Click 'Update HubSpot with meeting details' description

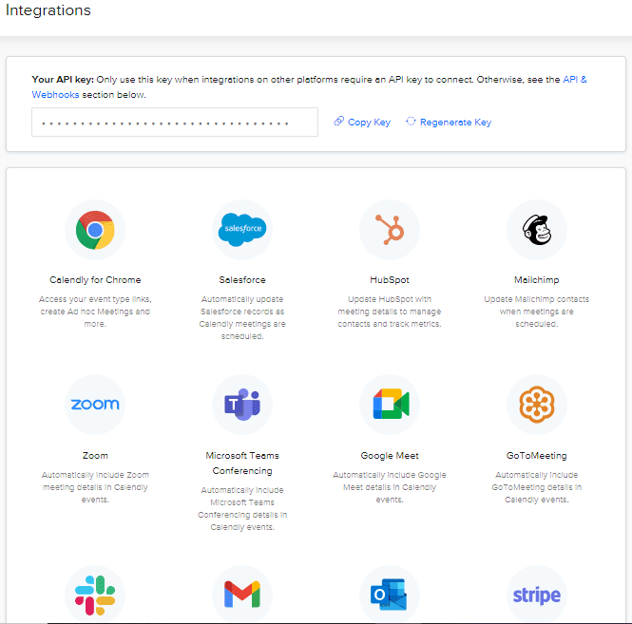[390, 312]
